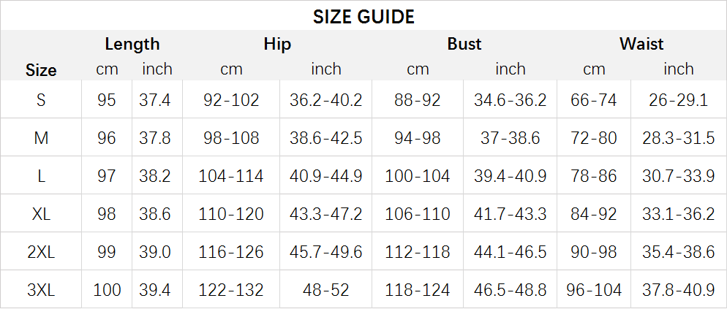Click the 26-29.1 waist inch cell
The height and width of the screenshot is (309, 727).
point(678,99)
